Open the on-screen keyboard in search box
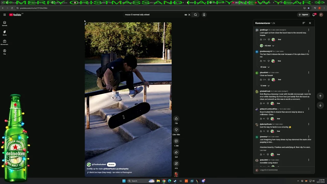327x184 pixels. tap(186, 15)
